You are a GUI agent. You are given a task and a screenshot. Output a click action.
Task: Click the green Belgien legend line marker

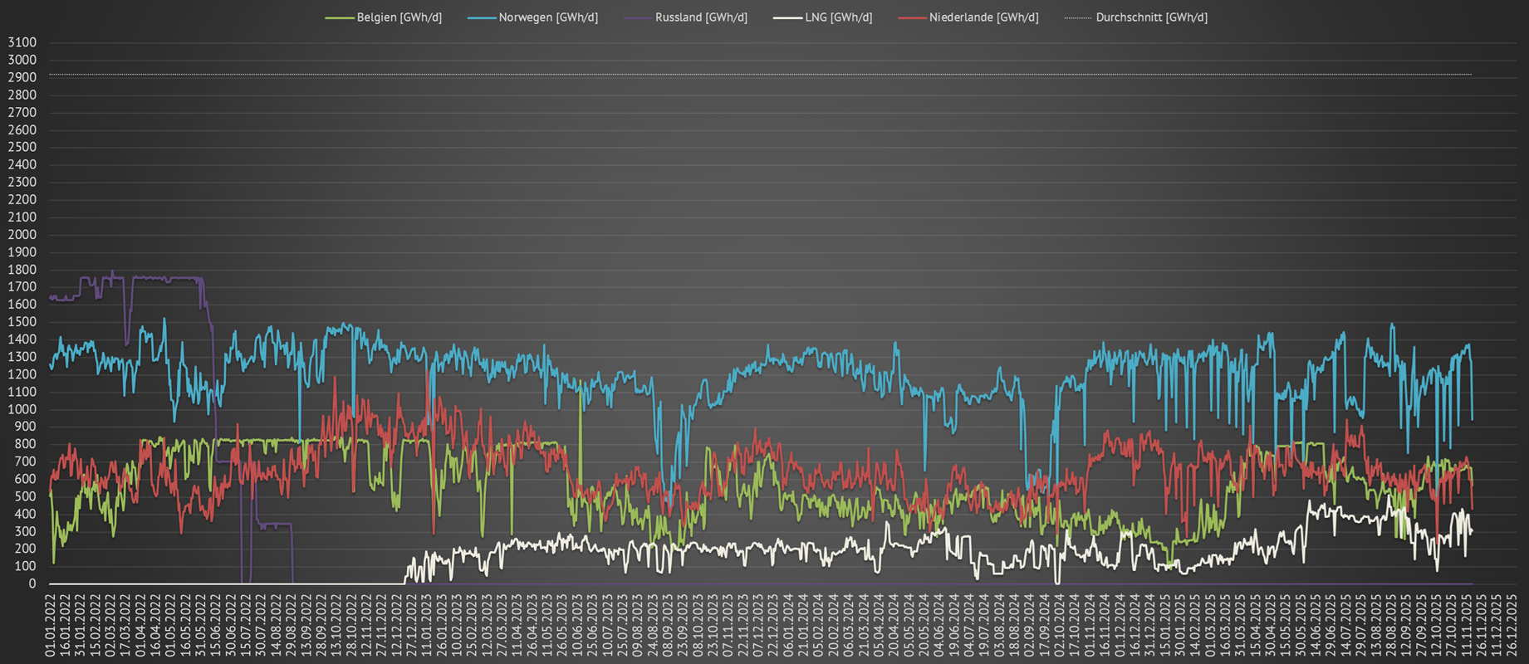coord(339,17)
